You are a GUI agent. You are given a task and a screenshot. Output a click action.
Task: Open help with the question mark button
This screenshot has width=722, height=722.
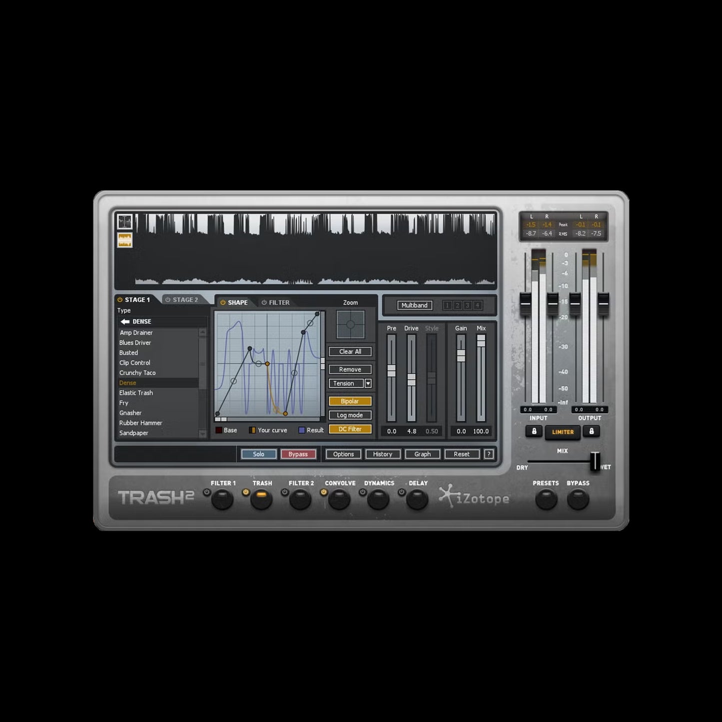point(489,454)
